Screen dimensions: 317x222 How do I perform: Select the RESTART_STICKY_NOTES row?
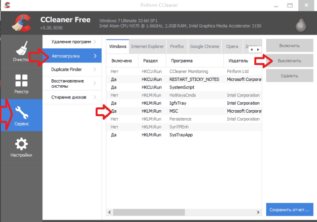pyautogui.click(x=184, y=79)
